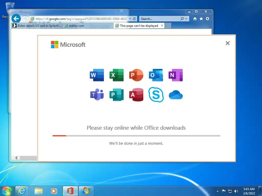262x196 pixels.
Task: Open the address bar dropdown arrow
Action: (x=130, y=19)
